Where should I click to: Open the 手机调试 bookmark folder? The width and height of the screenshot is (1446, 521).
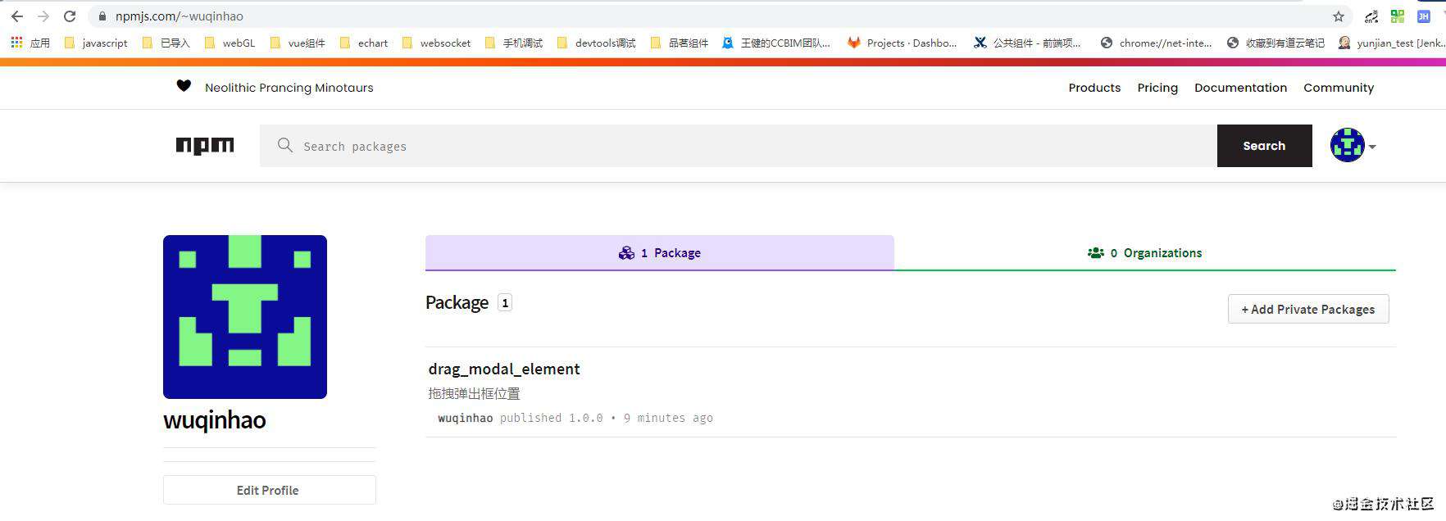(514, 43)
